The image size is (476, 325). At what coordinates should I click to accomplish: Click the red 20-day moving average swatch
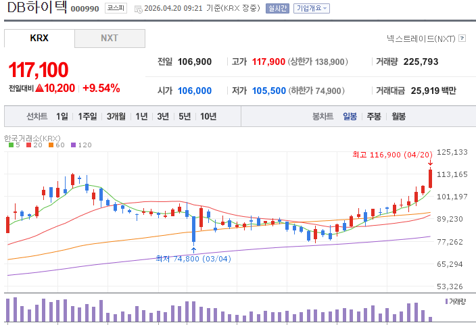tap(29, 145)
